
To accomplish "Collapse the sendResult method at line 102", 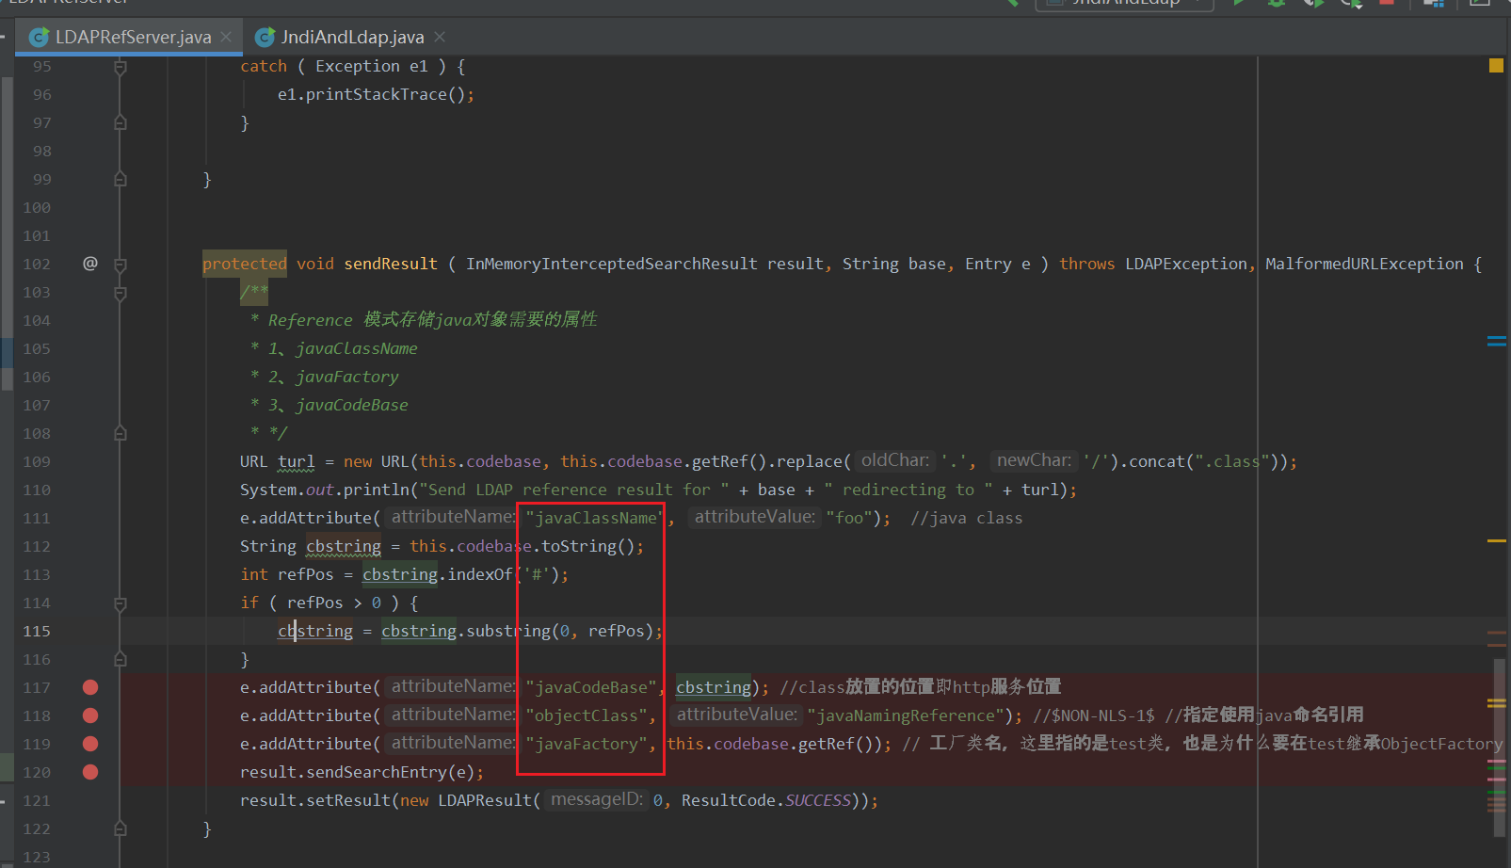I will pyautogui.click(x=120, y=265).
